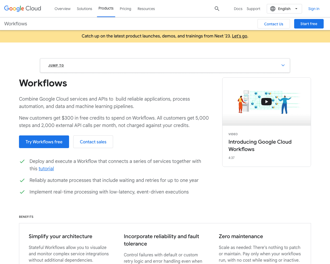Click the checkmark beside Reliably automate processes
Image resolution: width=330 pixels, height=264 pixels.
point(22,180)
